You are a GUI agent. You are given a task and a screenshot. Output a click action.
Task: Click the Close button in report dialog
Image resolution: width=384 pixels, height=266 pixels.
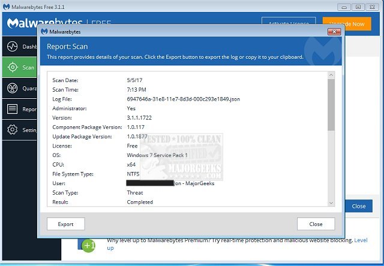[316, 224]
